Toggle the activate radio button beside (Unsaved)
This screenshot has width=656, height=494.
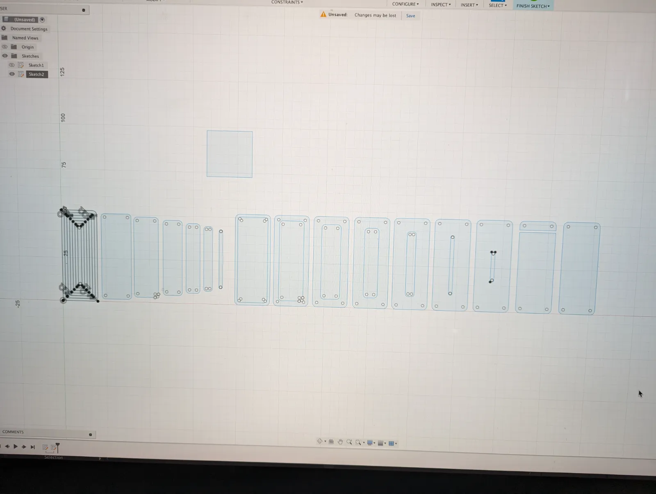[42, 20]
